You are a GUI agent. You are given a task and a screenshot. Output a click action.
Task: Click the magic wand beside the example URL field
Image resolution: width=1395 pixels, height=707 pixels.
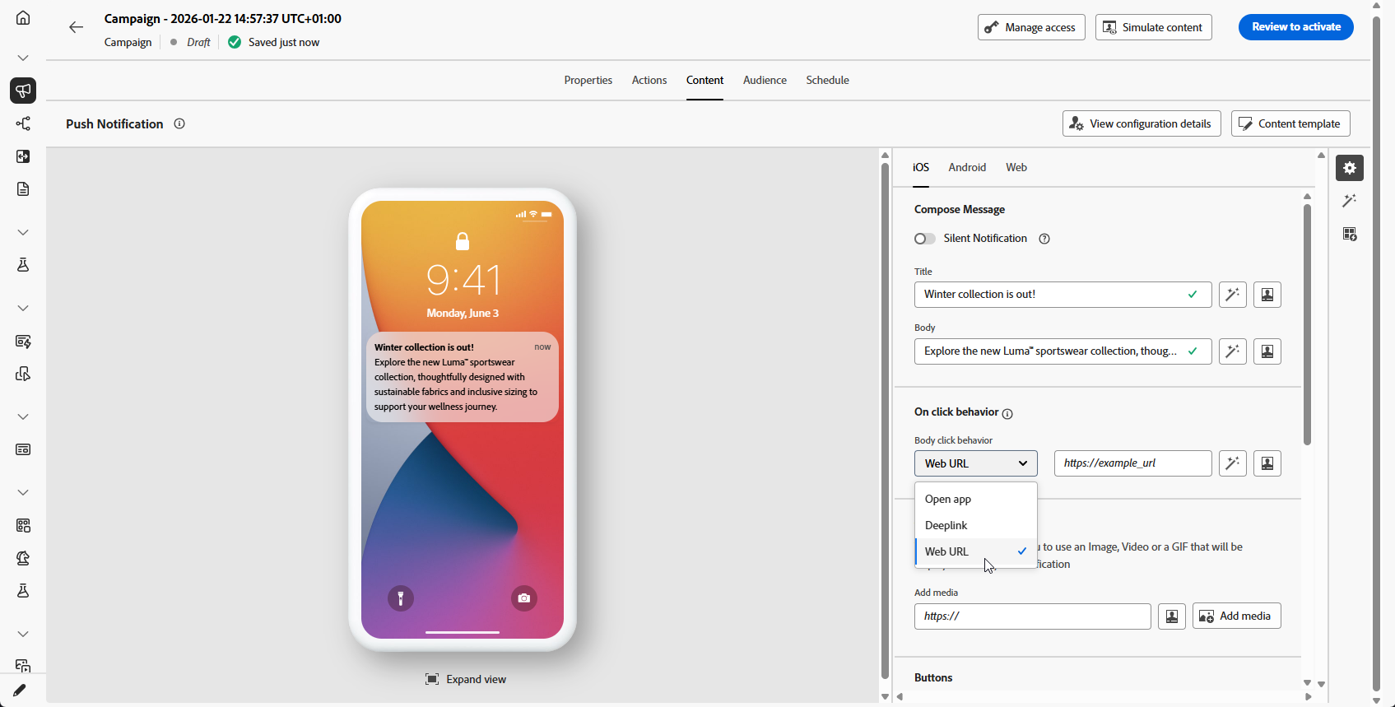1232,463
